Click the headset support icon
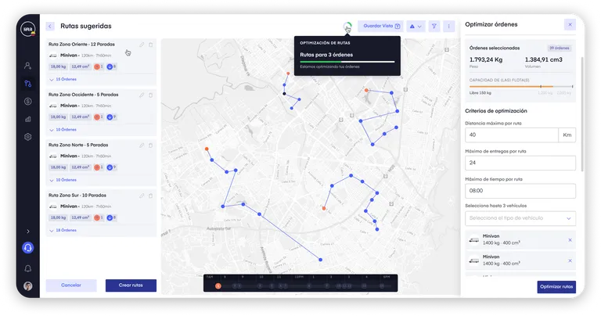This screenshot has width=601, height=316. click(x=27, y=248)
